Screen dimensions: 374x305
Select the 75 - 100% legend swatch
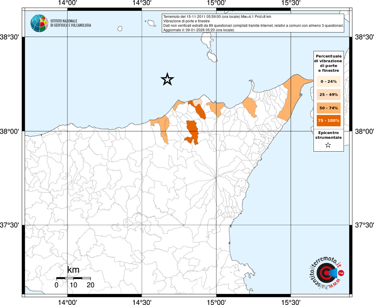328,121
